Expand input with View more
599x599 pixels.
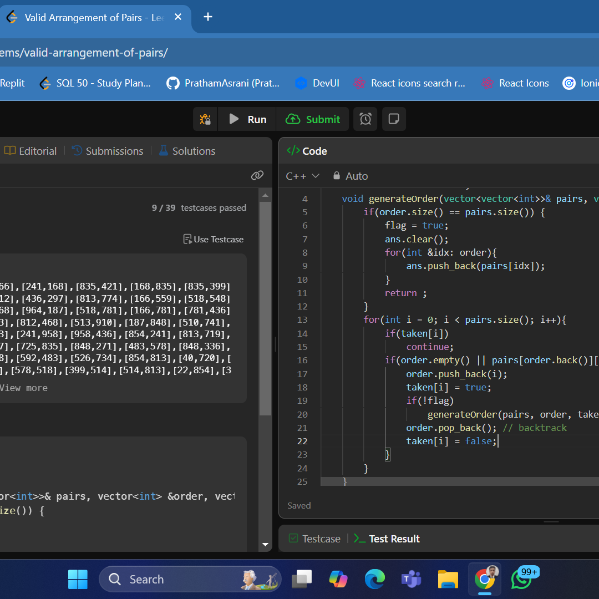[23, 388]
